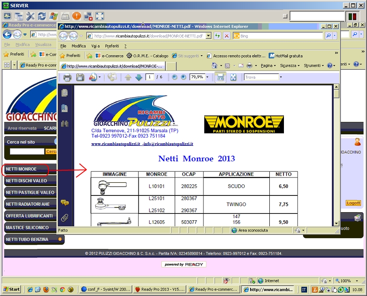Open the OFFERTA LUBRIFICANTI sidebar button

pyautogui.click(x=30, y=216)
